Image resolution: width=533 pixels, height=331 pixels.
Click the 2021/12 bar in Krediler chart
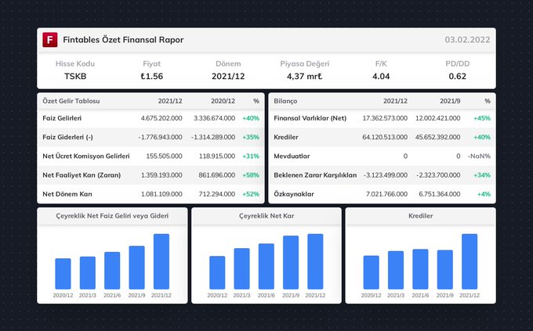pos(470,261)
